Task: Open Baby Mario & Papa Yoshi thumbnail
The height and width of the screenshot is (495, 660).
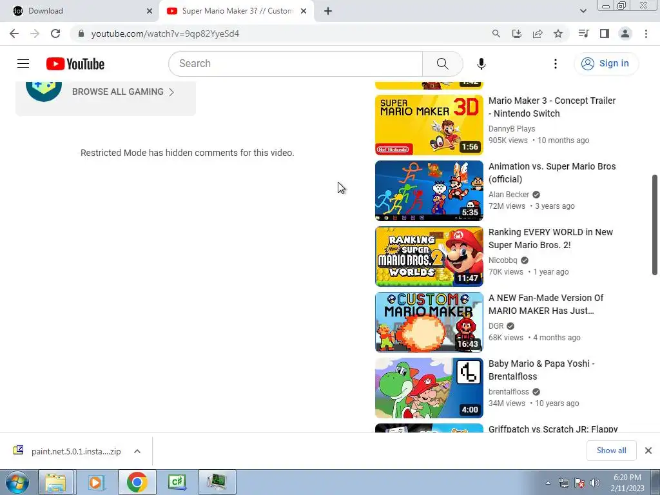Action: coord(429,387)
